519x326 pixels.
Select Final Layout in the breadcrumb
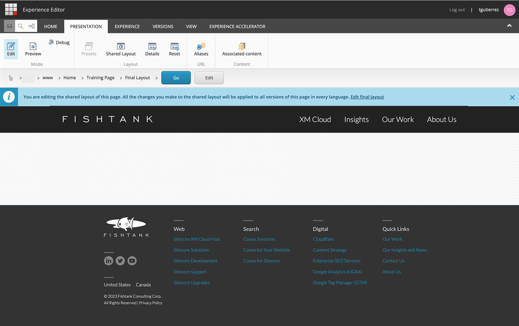(138, 78)
